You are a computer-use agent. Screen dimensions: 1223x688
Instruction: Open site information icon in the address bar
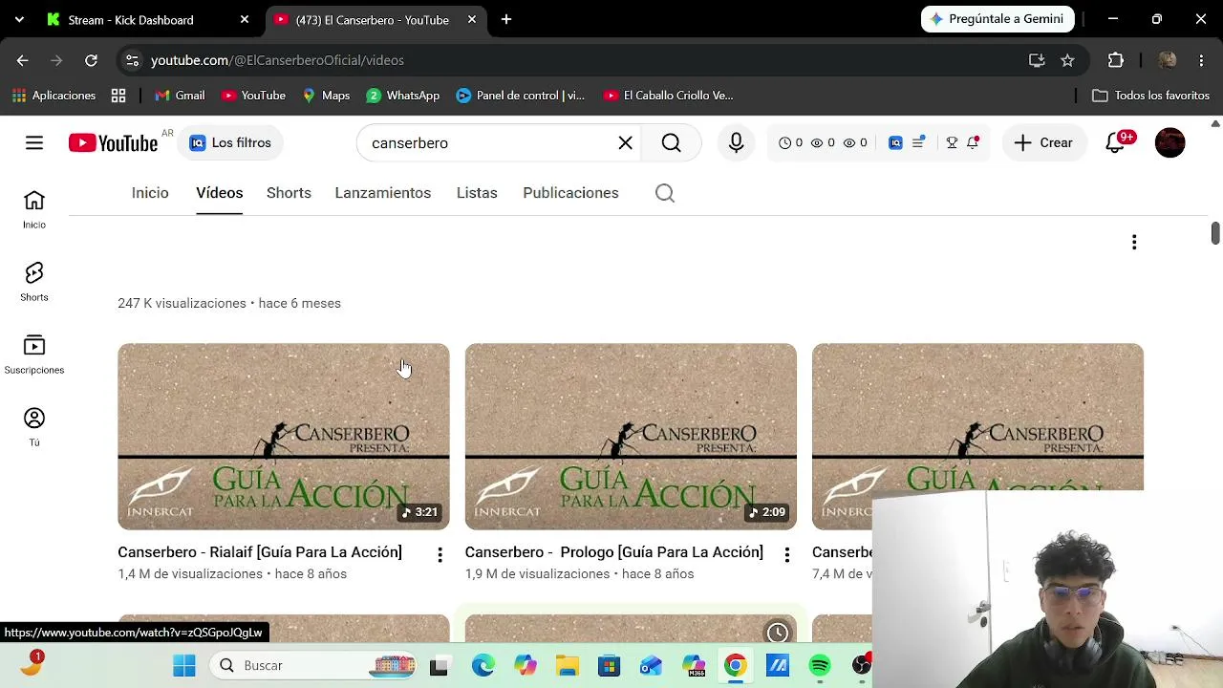(133, 60)
